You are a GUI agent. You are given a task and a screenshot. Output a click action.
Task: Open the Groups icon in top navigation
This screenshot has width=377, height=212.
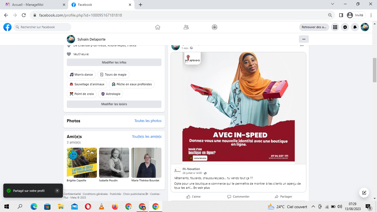click(214, 27)
